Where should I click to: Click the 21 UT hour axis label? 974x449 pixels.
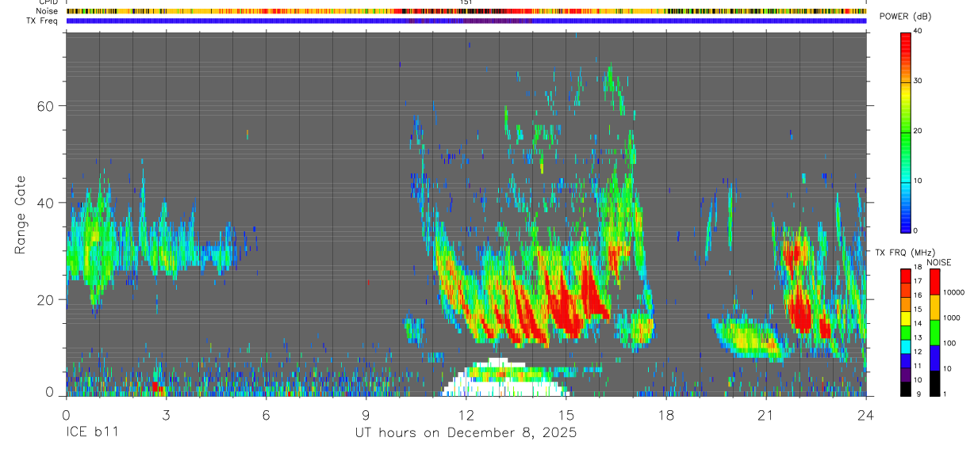[x=766, y=414]
